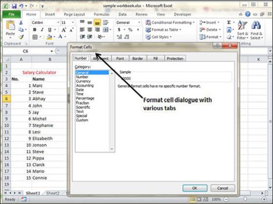Viewport: 273px width, 204px height.
Task: Open the font size 11 dropdown
Action: click(x=73, y=22)
